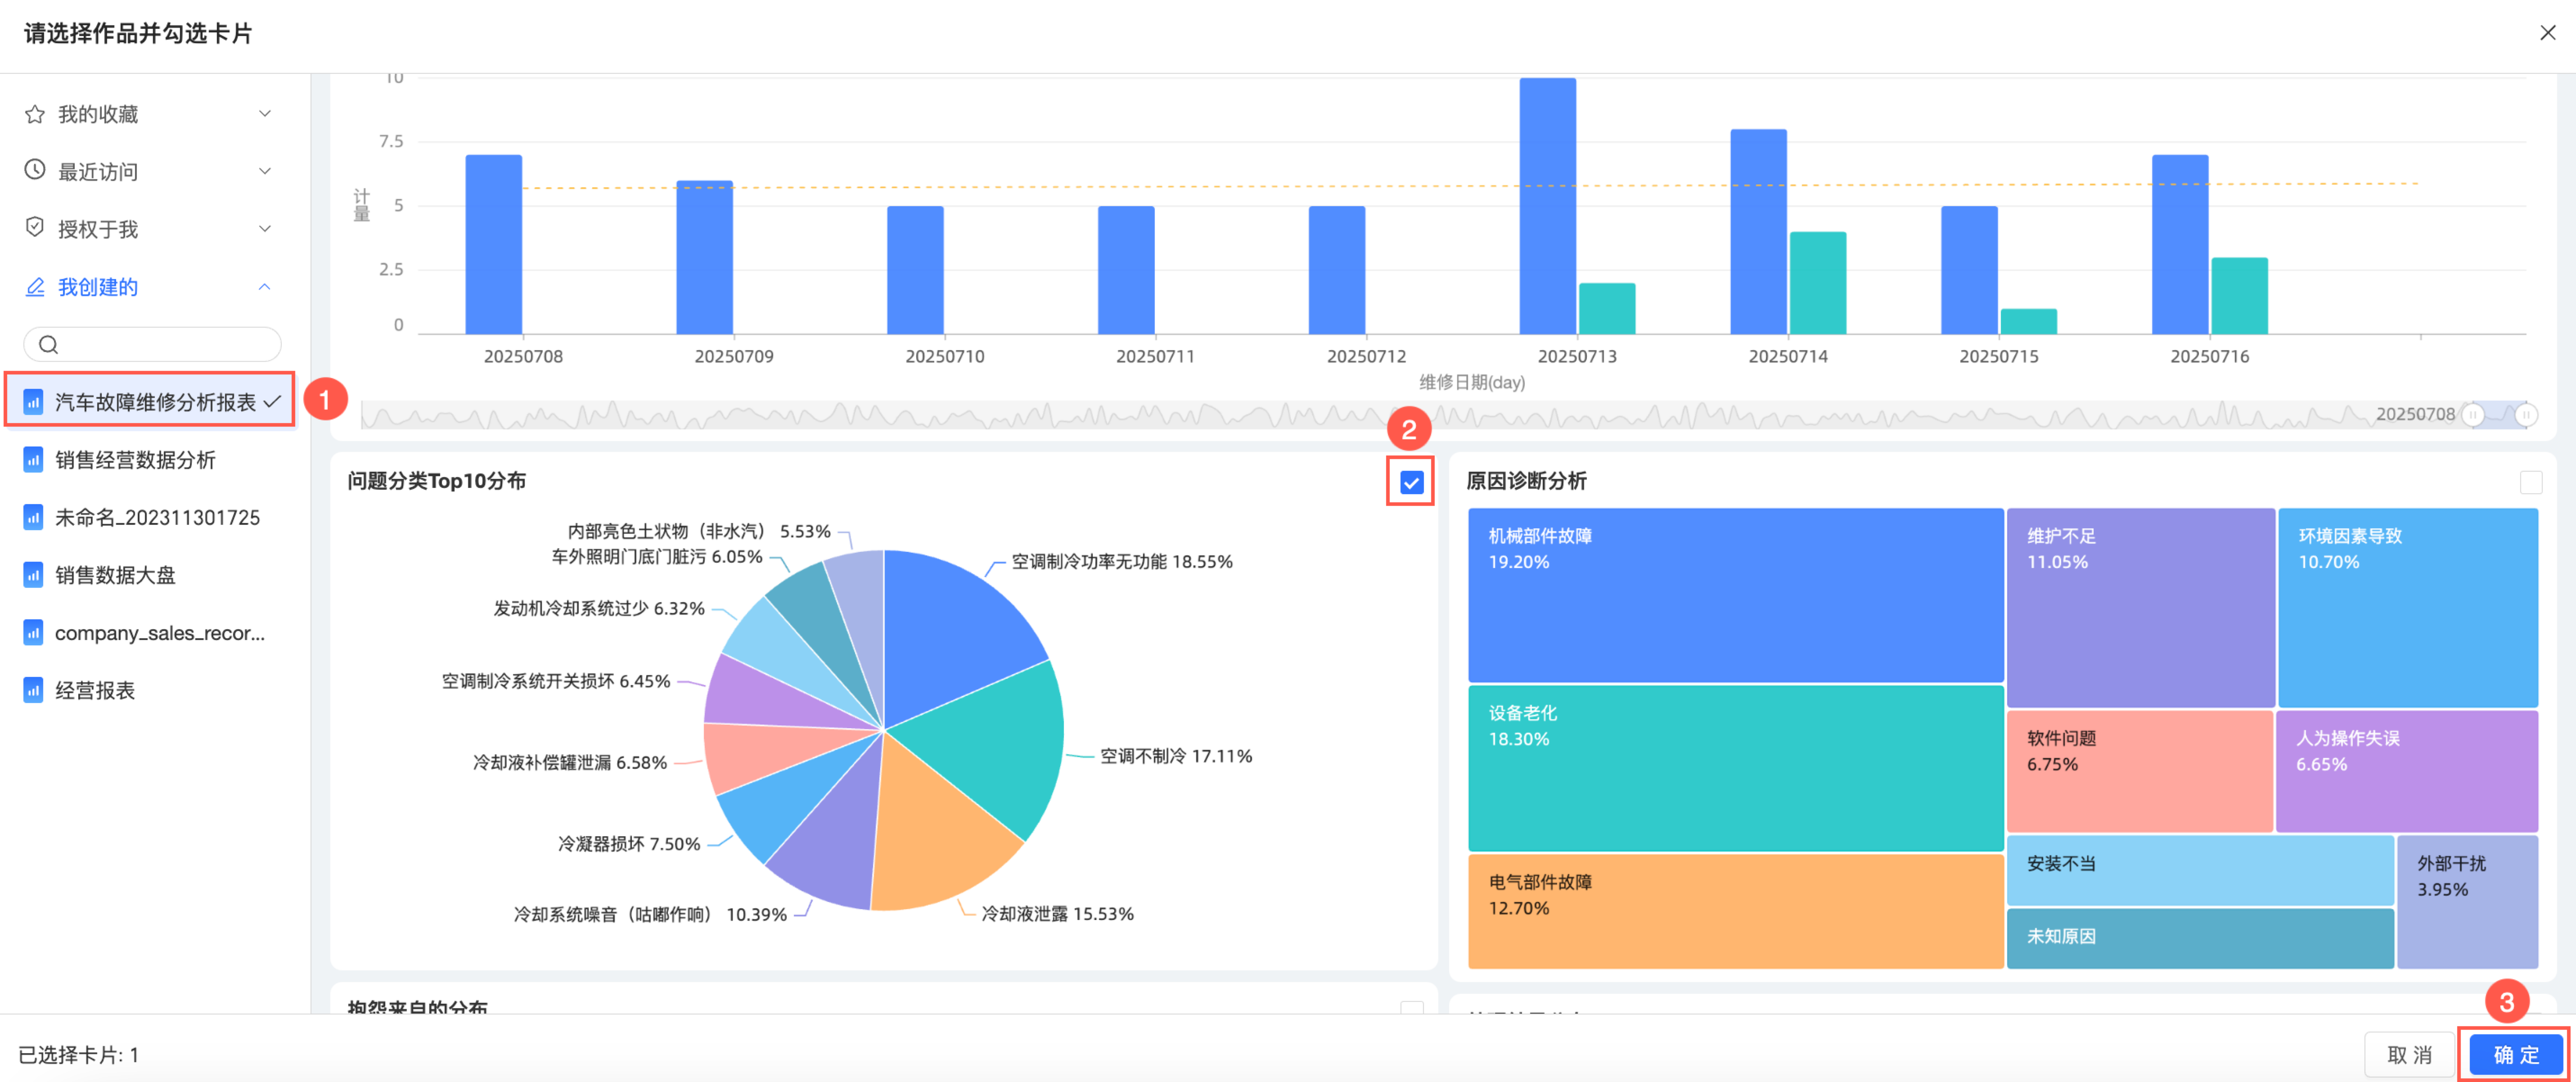
Task: Click the 内部亮色土状物 5.53% pie label
Action: (x=699, y=531)
